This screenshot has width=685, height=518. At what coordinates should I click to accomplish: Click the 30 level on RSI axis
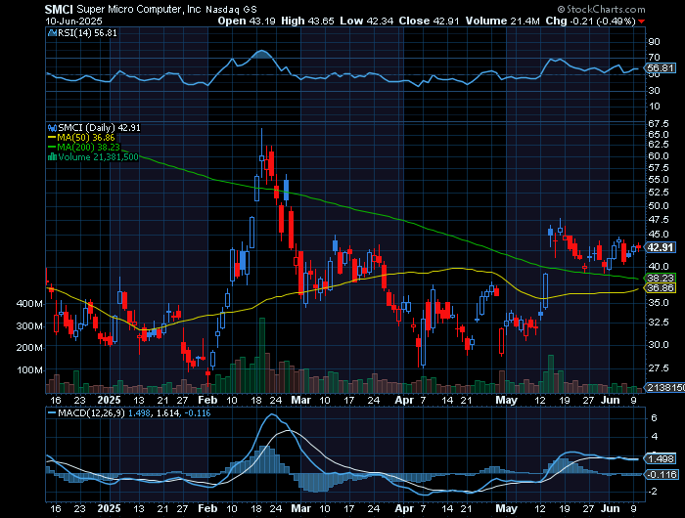[654, 91]
